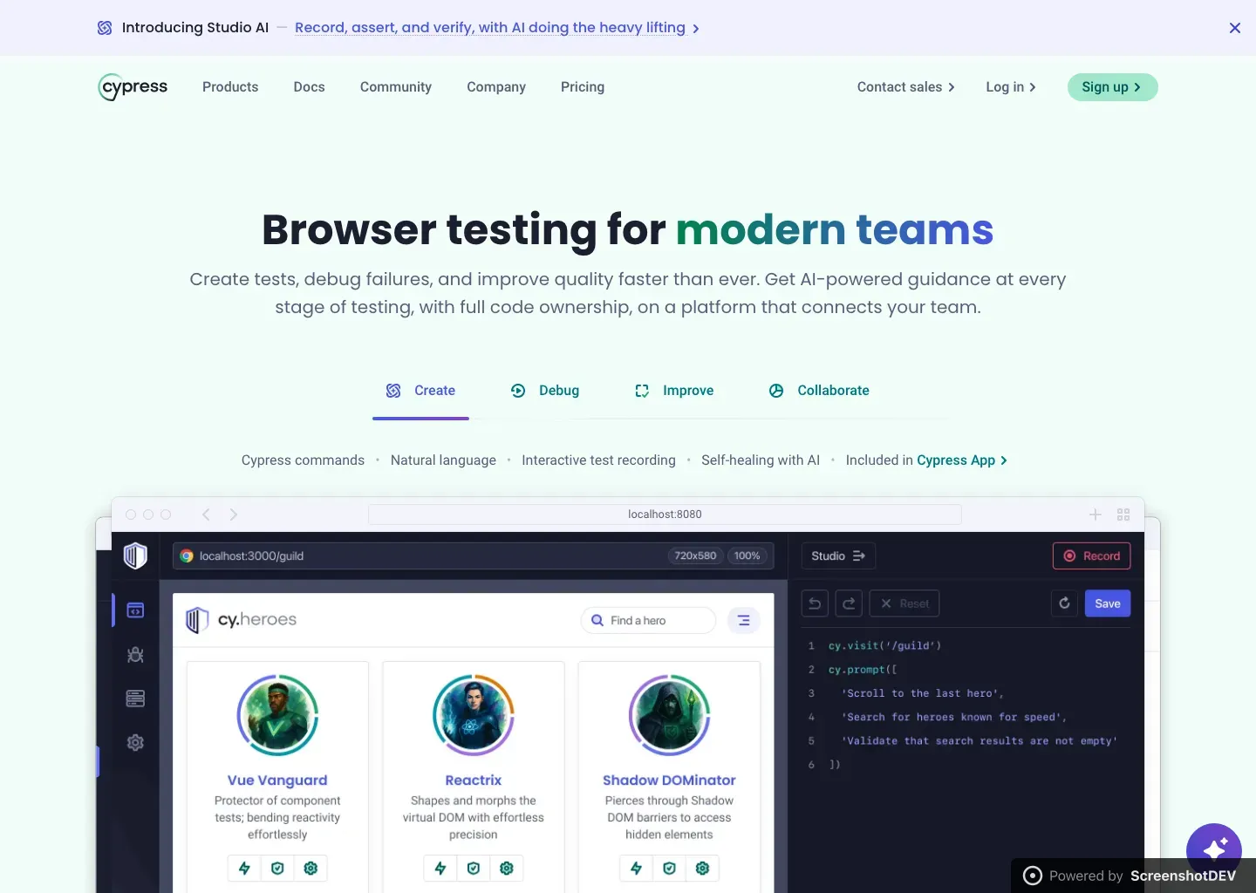Go to the Pricing page
Viewport: 1256px width, 893px height.
point(583,87)
